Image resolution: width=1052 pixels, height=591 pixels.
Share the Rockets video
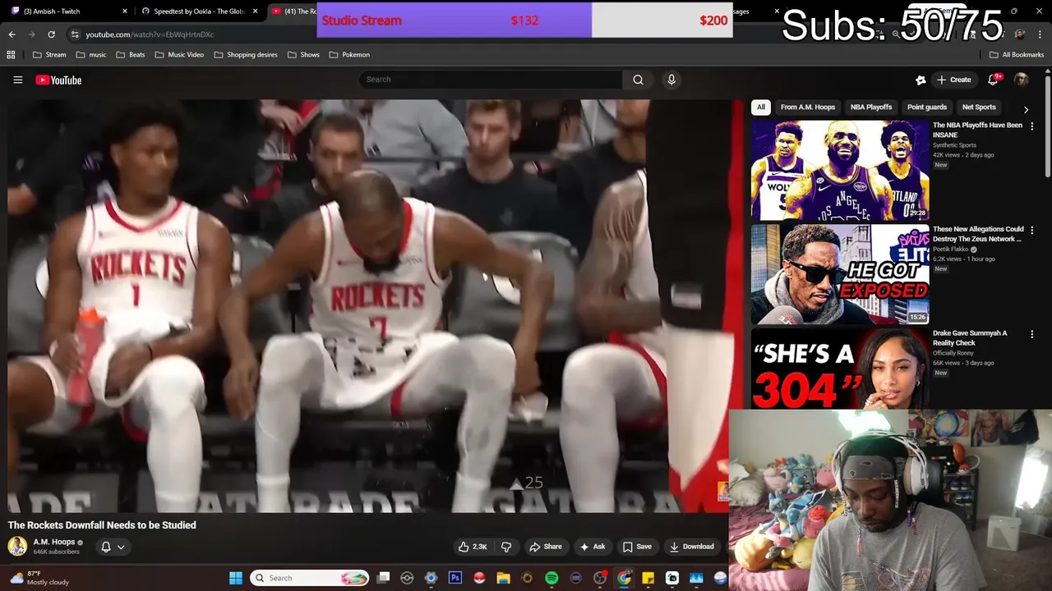[x=546, y=547]
